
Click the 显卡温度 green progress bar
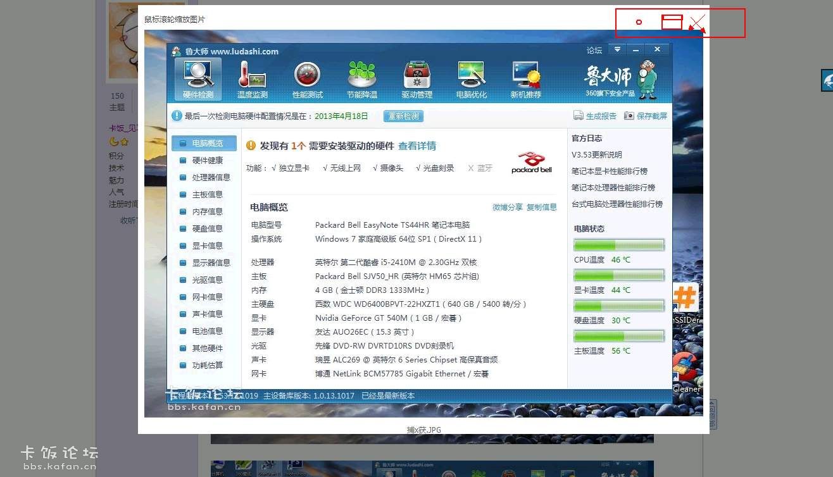click(x=619, y=275)
